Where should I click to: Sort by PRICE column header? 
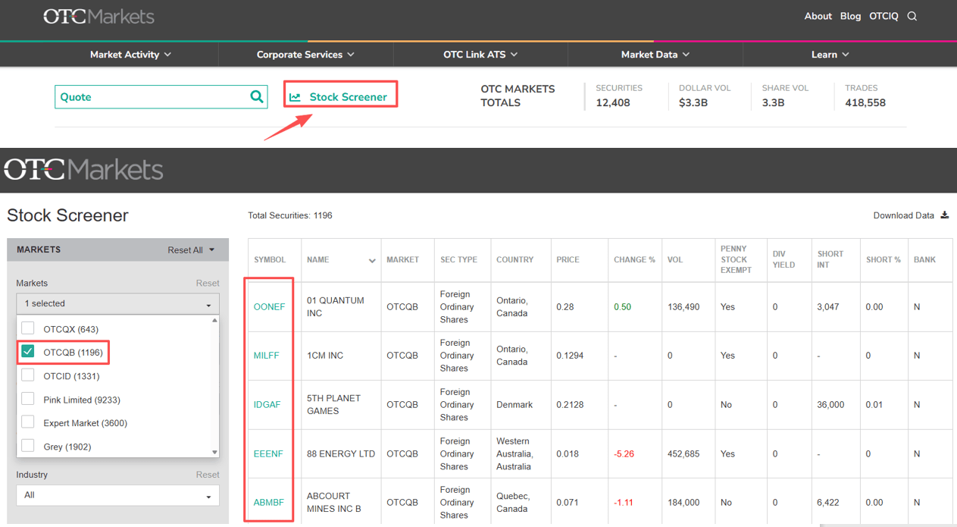(x=568, y=259)
